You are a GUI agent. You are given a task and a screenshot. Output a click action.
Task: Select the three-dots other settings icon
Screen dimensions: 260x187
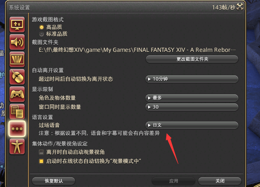pyautogui.click(x=17, y=129)
